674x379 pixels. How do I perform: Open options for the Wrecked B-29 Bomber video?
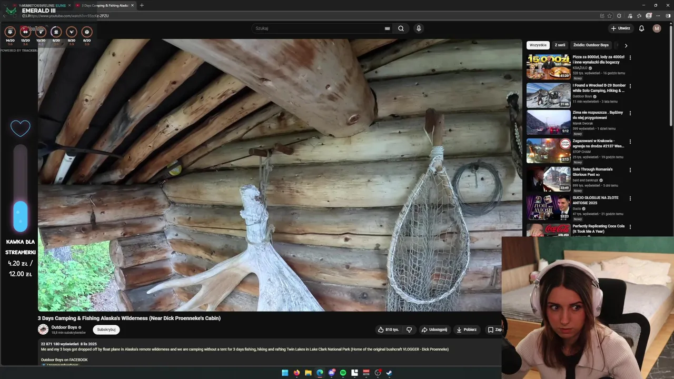coord(630,86)
